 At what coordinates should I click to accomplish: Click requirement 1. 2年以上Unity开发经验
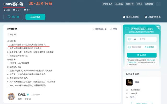[18, 63]
